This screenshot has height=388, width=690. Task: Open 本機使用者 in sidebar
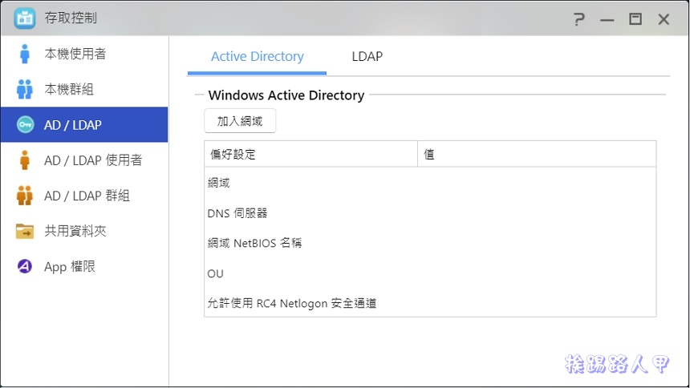(x=84, y=54)
